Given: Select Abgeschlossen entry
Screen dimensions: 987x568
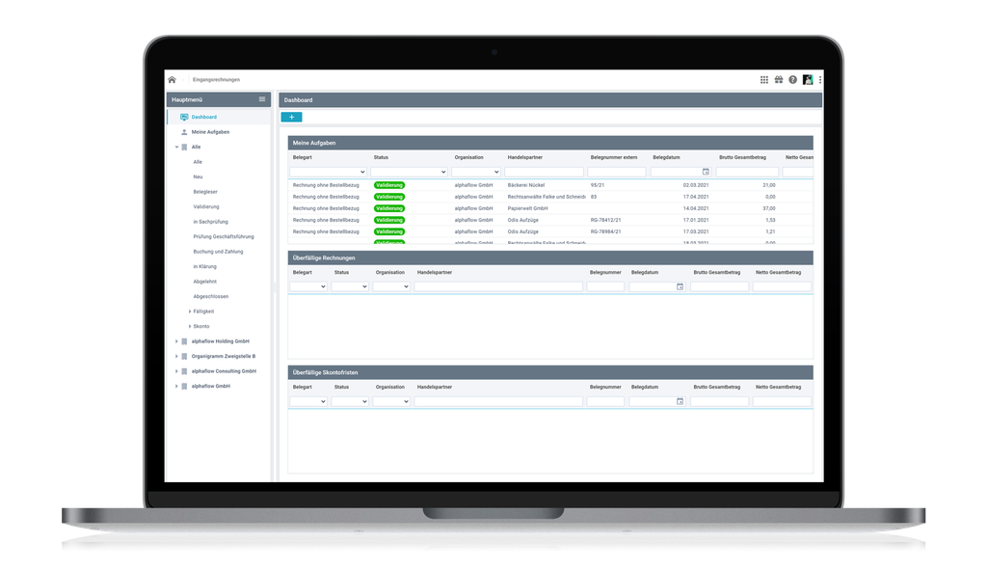Looking at the screenshot, I should click(211, 297).
